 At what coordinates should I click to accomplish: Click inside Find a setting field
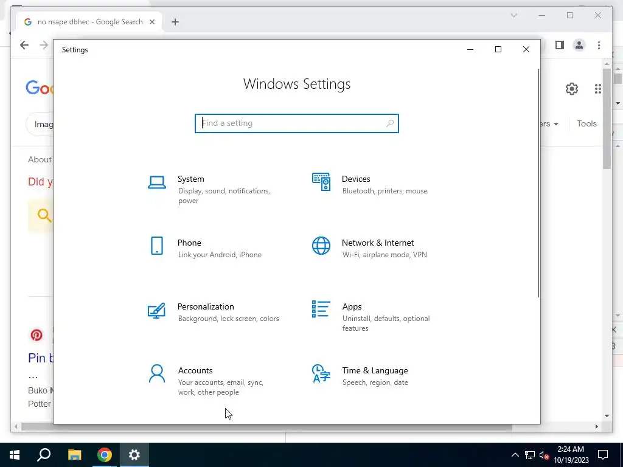(x=296, y=123)
